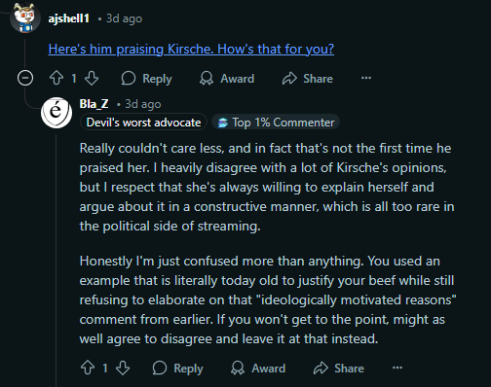491x387 pixels.
Task: Click the 'Devil's worst advocate' flair
Action: point(143,123)
